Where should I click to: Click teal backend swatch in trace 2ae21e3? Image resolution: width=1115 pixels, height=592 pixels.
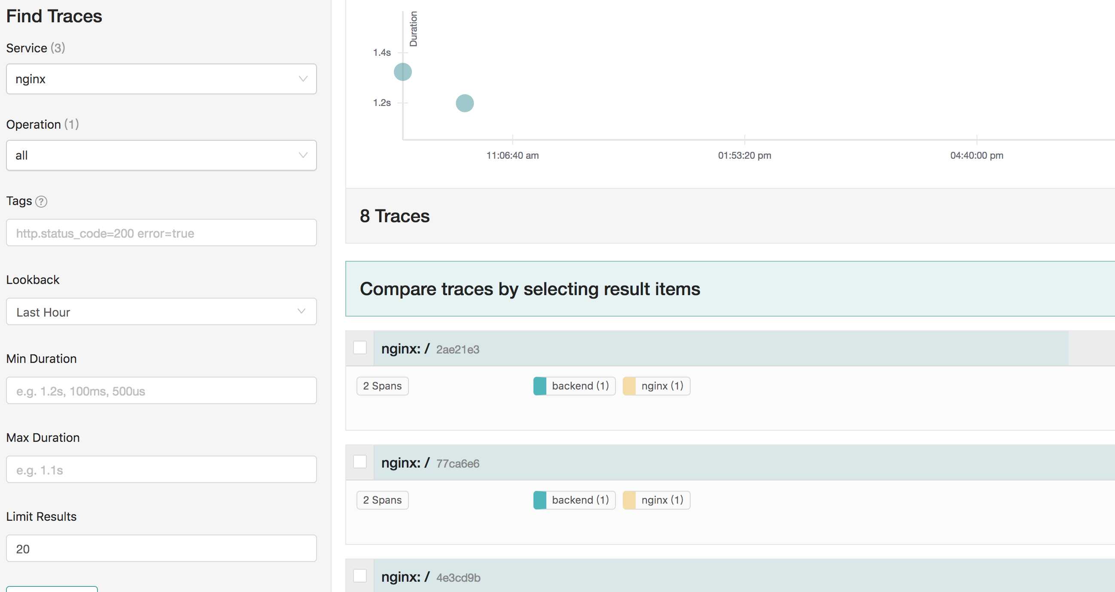coord(540,386)
